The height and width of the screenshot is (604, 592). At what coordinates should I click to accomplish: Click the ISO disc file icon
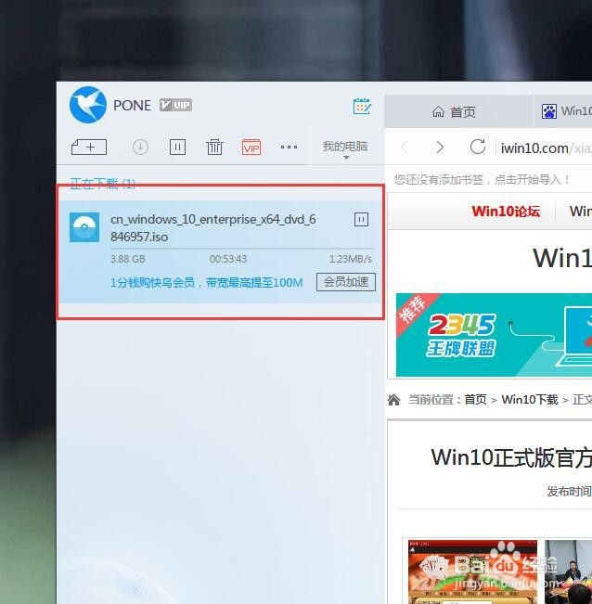point(84,227)
